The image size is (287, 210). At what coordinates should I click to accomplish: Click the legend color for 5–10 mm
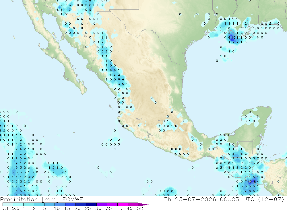click(x=49, y=204)
